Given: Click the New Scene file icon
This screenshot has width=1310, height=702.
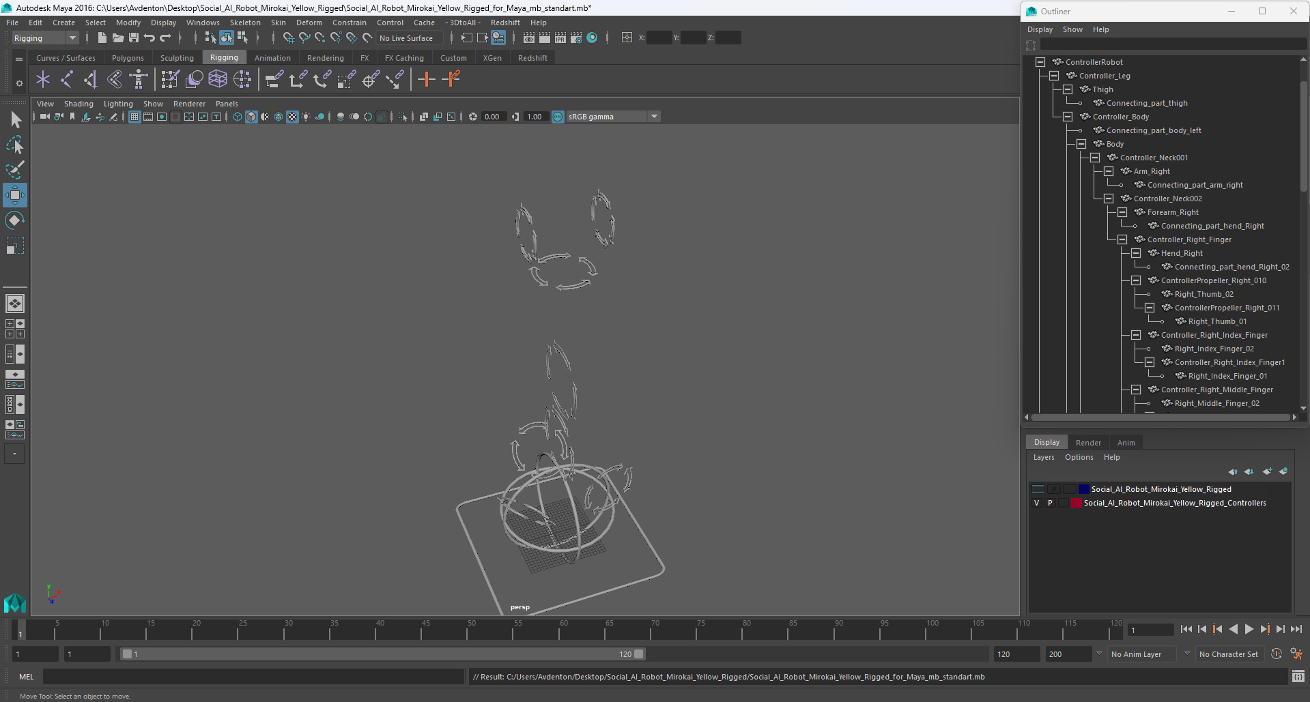Looking at the screenshot, I should click(x=102, y=38).
